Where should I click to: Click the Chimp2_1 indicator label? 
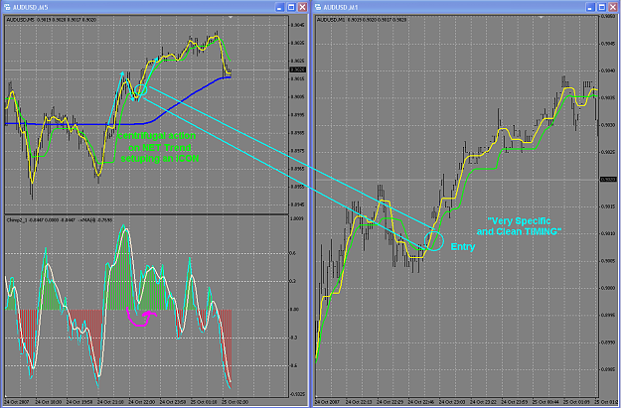click(60, 220)
